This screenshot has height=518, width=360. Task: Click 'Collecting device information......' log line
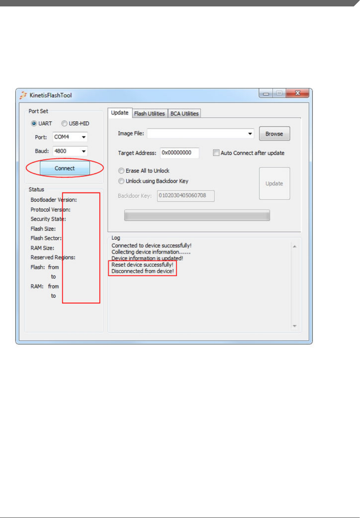click(x=151, y=252)
